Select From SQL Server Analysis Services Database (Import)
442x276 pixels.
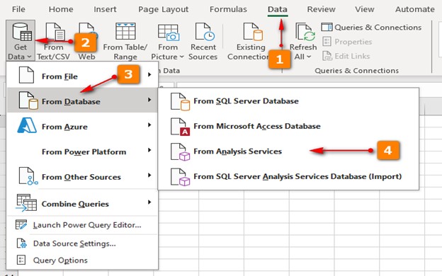click(x=288, y=177)
